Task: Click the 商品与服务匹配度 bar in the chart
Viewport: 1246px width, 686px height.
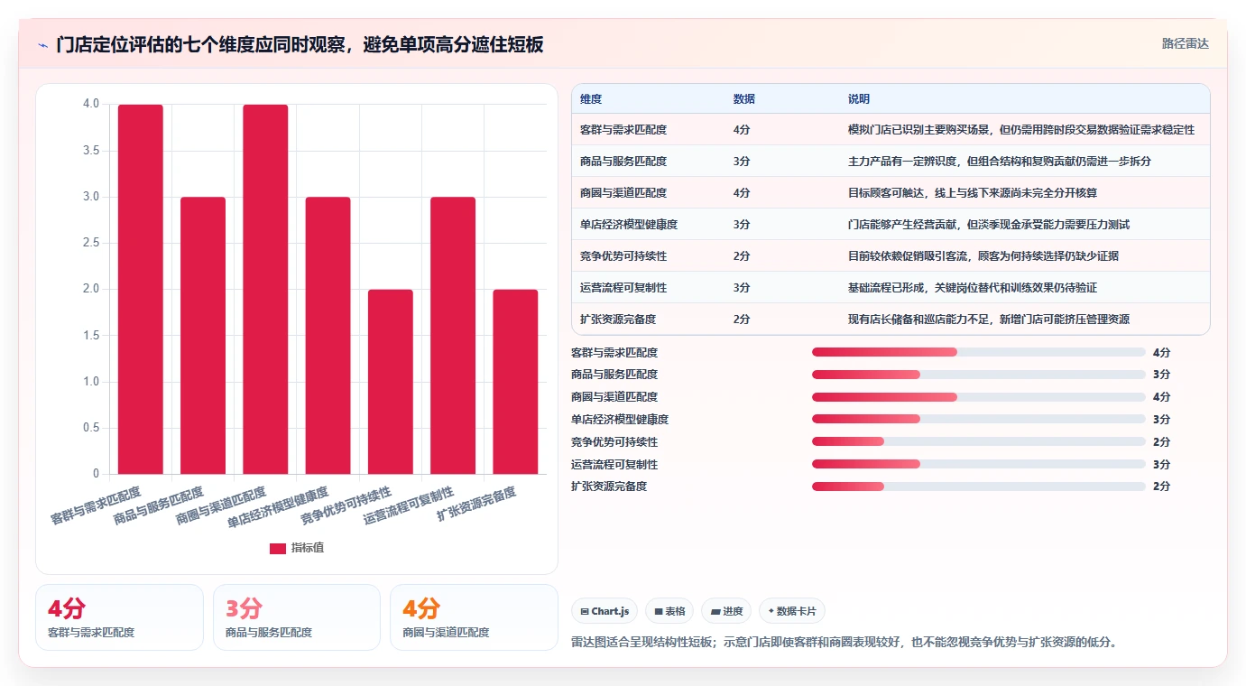Action: [203, 335]
